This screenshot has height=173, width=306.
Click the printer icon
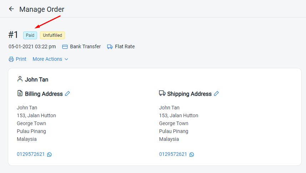pos(11,59)
